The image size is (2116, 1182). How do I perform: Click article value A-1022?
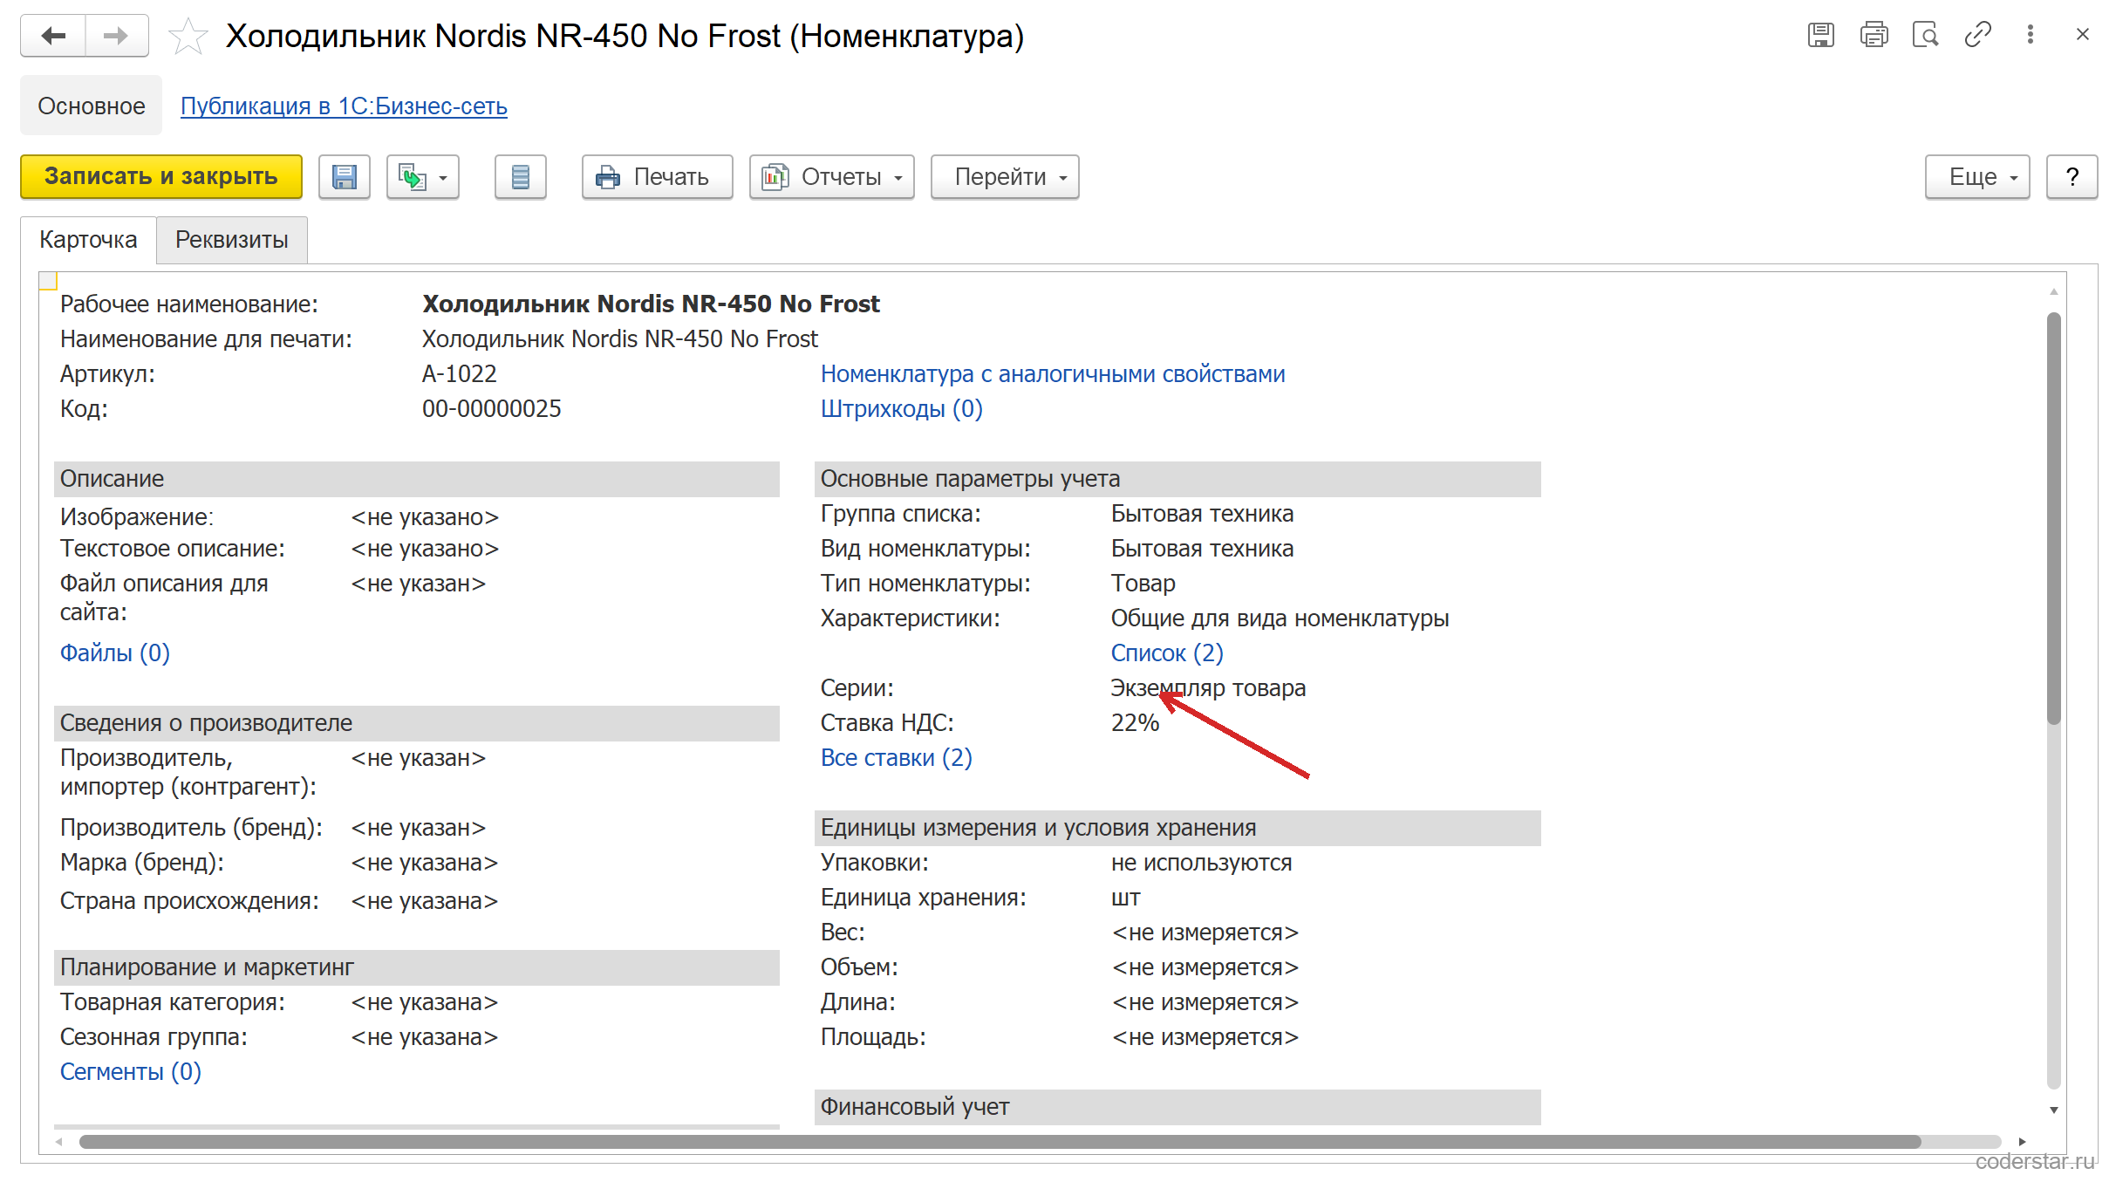click(x=460, y=374)
